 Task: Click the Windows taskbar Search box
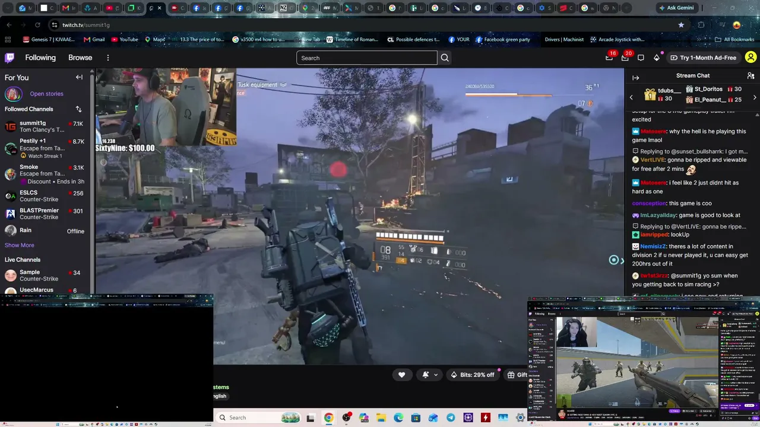click(258, 418)
